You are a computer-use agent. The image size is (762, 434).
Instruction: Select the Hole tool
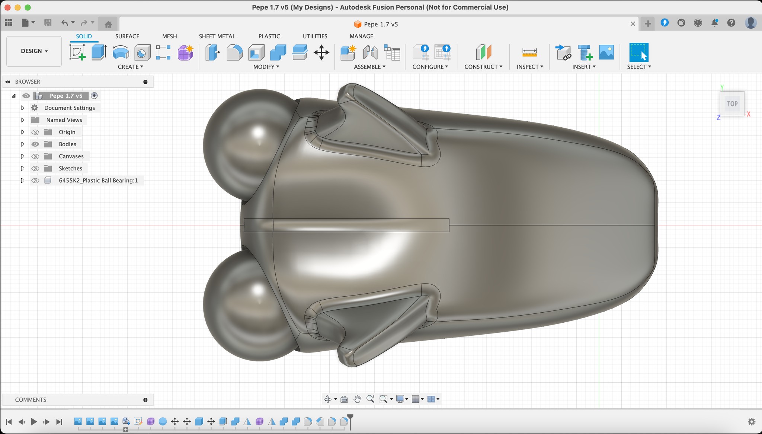[142, 52]
